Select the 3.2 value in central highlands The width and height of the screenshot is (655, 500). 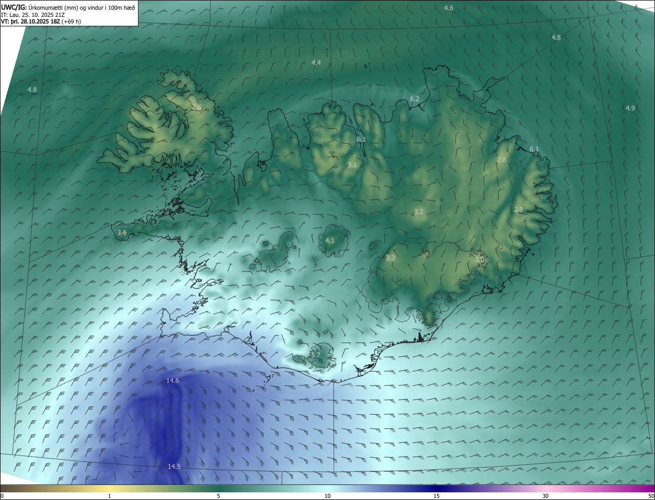tap(419, 212)
